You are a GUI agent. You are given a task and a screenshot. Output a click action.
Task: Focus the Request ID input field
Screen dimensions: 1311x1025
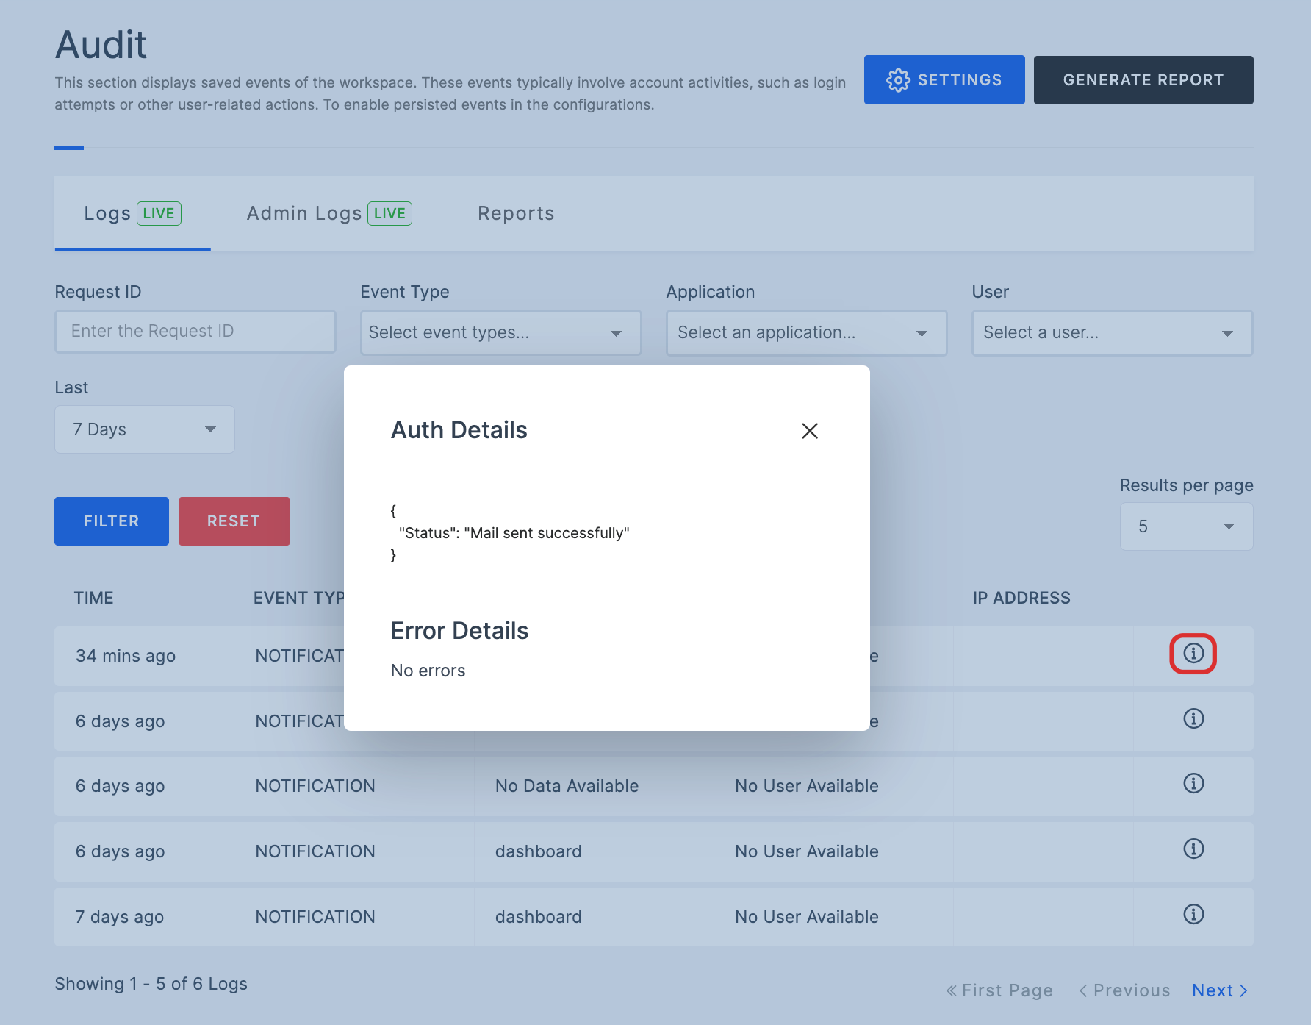click(195, 332)
